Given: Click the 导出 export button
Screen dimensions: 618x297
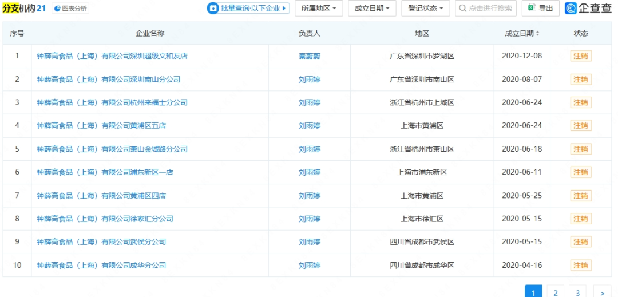Looking at the screenshot, I should [x=540, y=9].
